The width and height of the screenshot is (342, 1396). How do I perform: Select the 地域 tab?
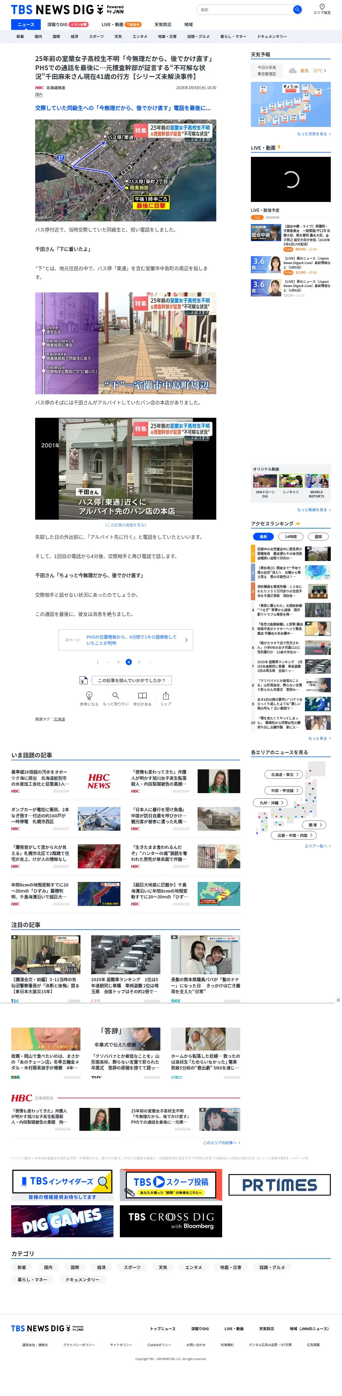pyautogui.click(x=188, y=24)
